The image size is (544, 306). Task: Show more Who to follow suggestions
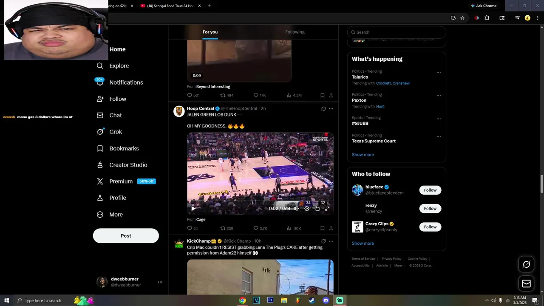pyautogui.click(x=363, y=244)
